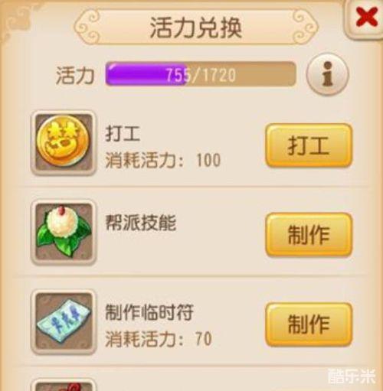
Task: Click the left swirl ornament on title banner
Action: point(88,28)
